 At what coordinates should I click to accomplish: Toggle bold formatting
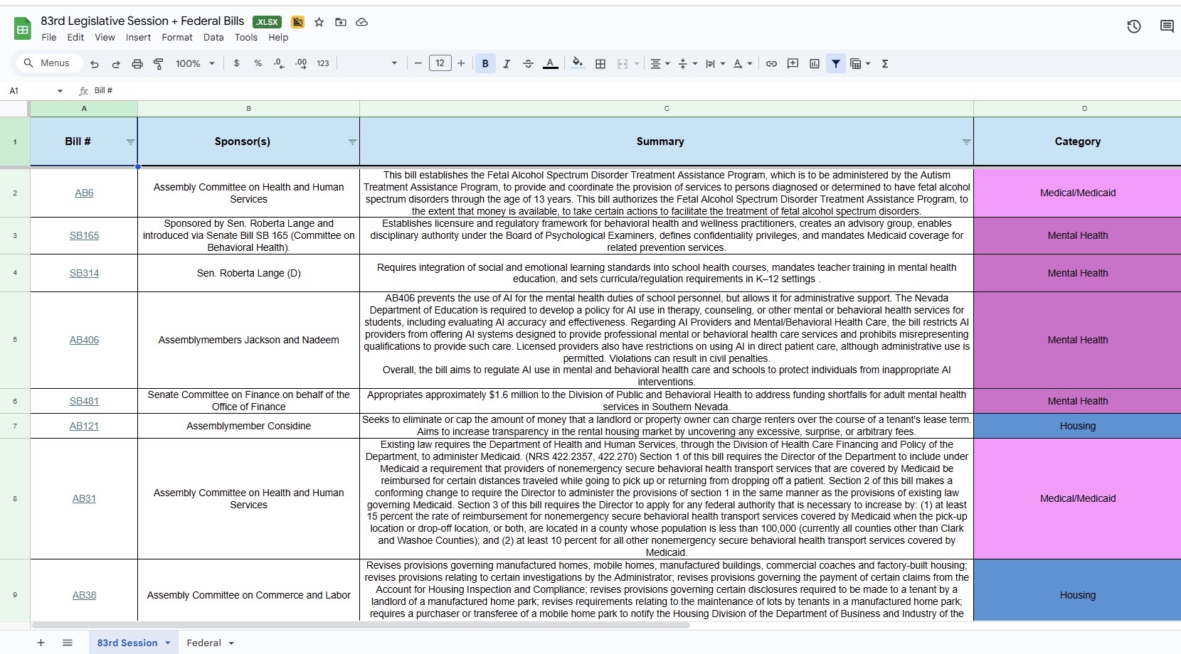pyautogui.click(x=485, y=64)
